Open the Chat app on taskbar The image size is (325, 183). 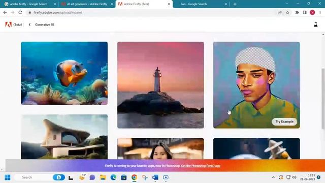tap(92, 177)
